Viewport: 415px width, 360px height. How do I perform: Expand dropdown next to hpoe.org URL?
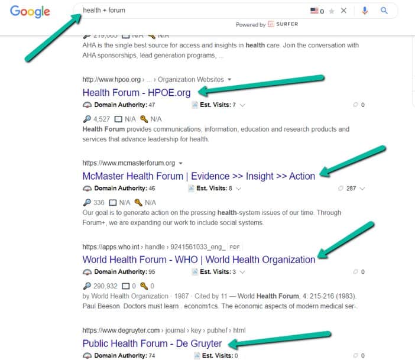(x=229, y=79)
